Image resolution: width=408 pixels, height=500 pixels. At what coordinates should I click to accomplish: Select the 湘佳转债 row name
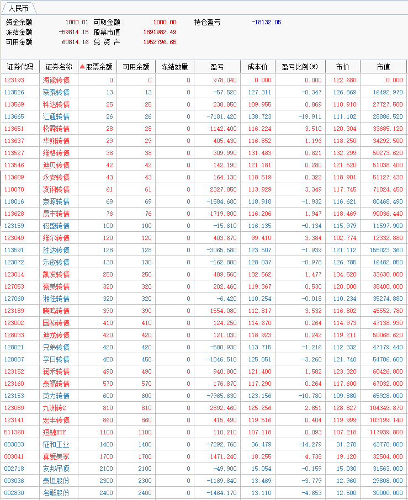pyautogui.click(x=56, y=299)
